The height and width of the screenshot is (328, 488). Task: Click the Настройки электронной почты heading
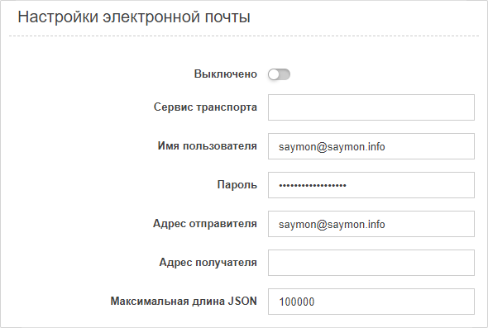[x=134, y=17]
